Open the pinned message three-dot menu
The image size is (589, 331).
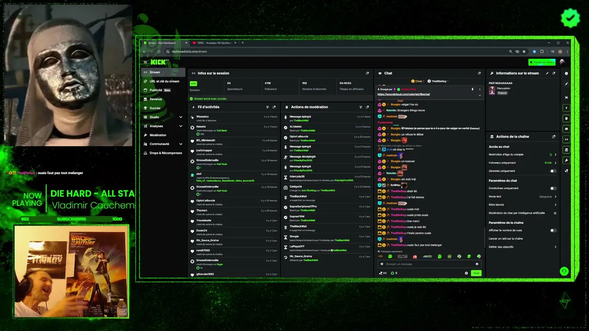pyautogui.click(x=479, y=89)
